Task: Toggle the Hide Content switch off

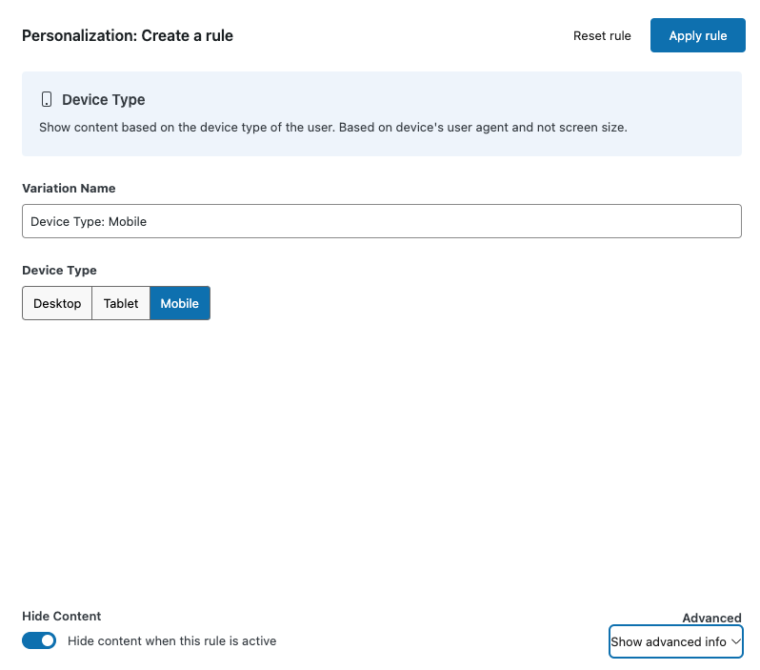Action: [39, 640]
